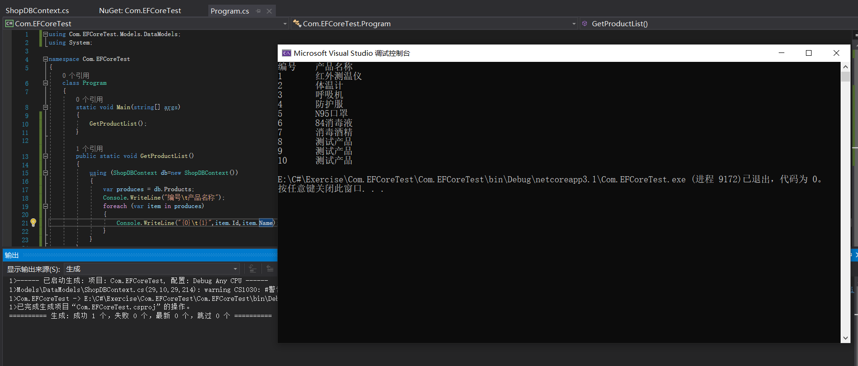Click the lightbulb quick actions icon

point(33,223)
